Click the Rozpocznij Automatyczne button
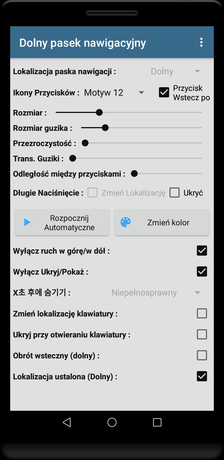 (63, 222)
